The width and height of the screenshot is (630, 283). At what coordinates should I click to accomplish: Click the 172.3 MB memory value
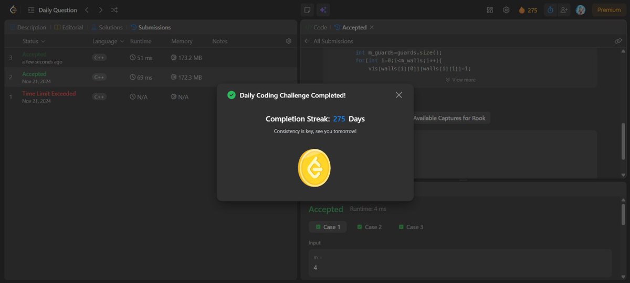tap(187, 77)
